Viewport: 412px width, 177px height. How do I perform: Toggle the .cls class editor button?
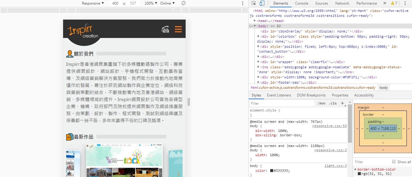pyautogui.click(x=333, y=103)
